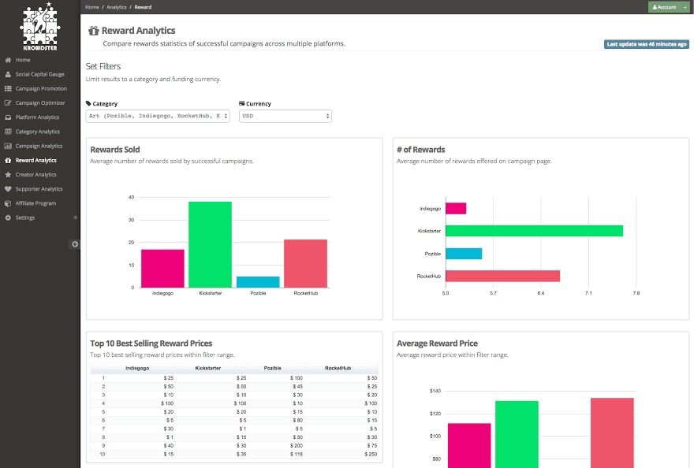Open Campaign Promotion from the sidebar
This screenshot has height=468, width=694.
click(x=41, y=89)
